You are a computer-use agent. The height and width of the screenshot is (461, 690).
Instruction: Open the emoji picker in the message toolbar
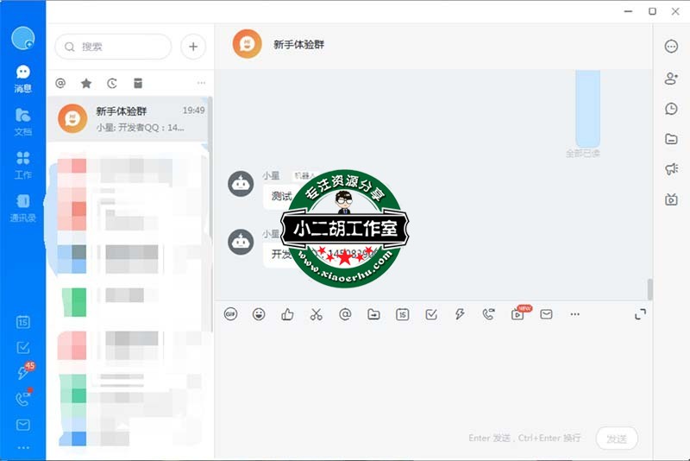259,314
